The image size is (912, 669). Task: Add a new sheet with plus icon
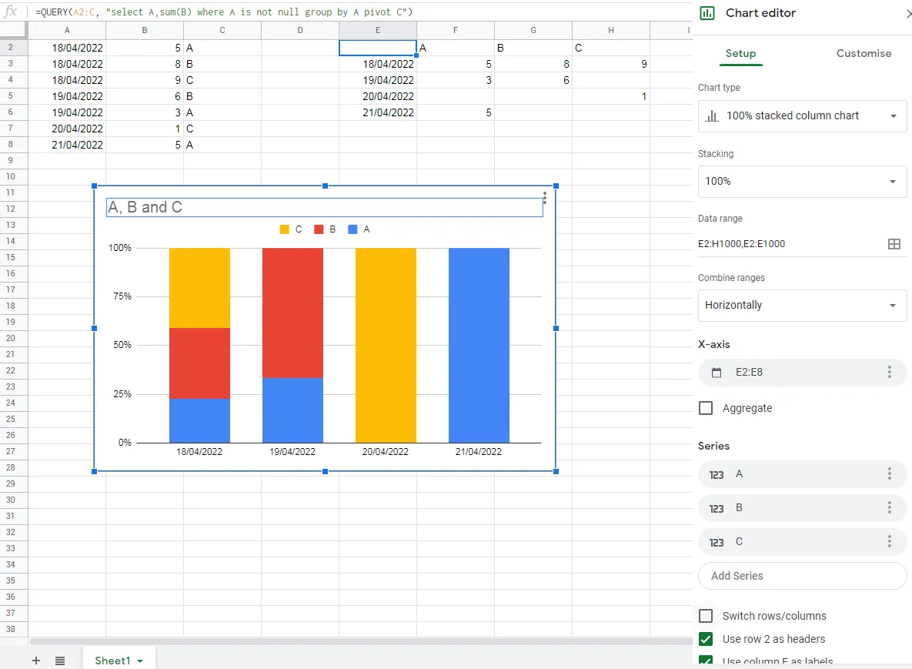tap(36, 661)
